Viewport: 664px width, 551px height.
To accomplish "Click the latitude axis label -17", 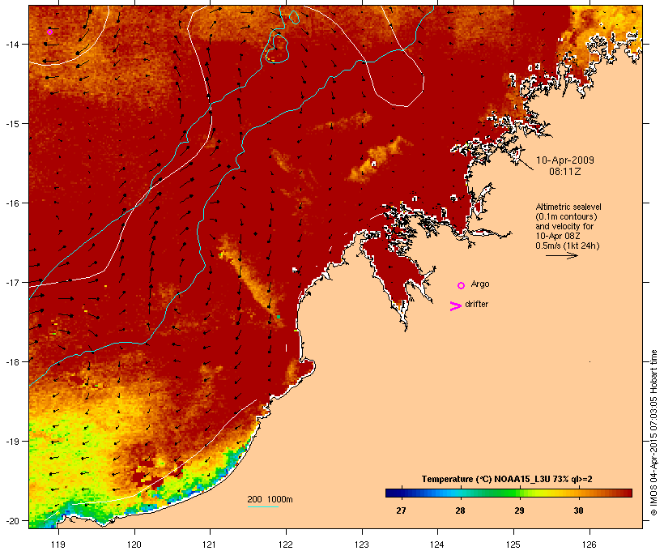I will click(x=11, y=282).
